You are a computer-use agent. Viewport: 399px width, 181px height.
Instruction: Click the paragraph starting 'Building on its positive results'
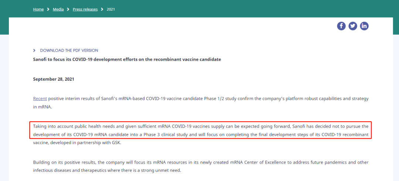point(201,166)
